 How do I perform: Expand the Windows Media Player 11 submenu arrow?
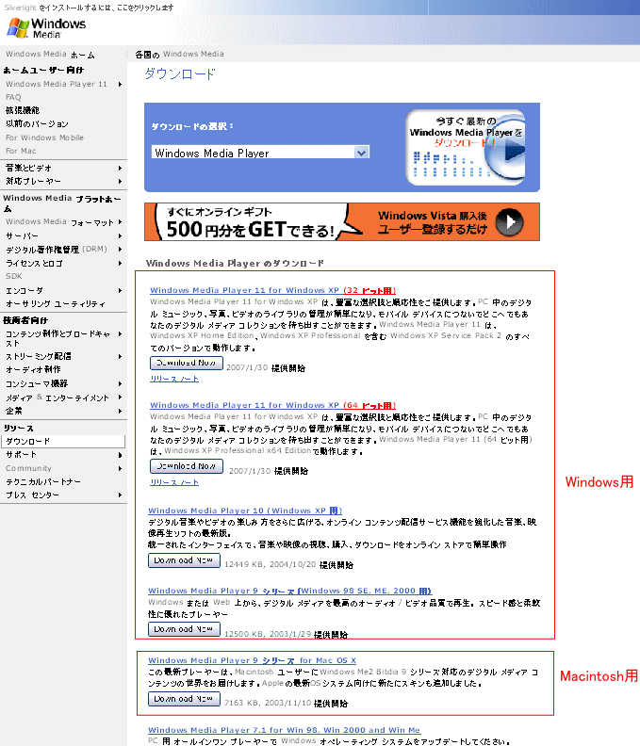tap(120, 84)
